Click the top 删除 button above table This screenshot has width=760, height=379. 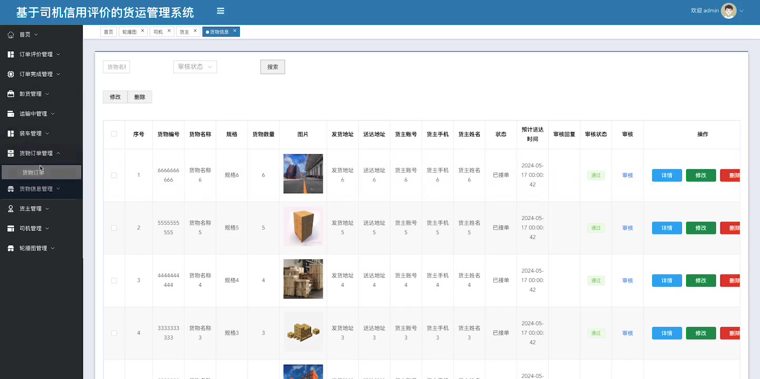[x=140, y=97]
